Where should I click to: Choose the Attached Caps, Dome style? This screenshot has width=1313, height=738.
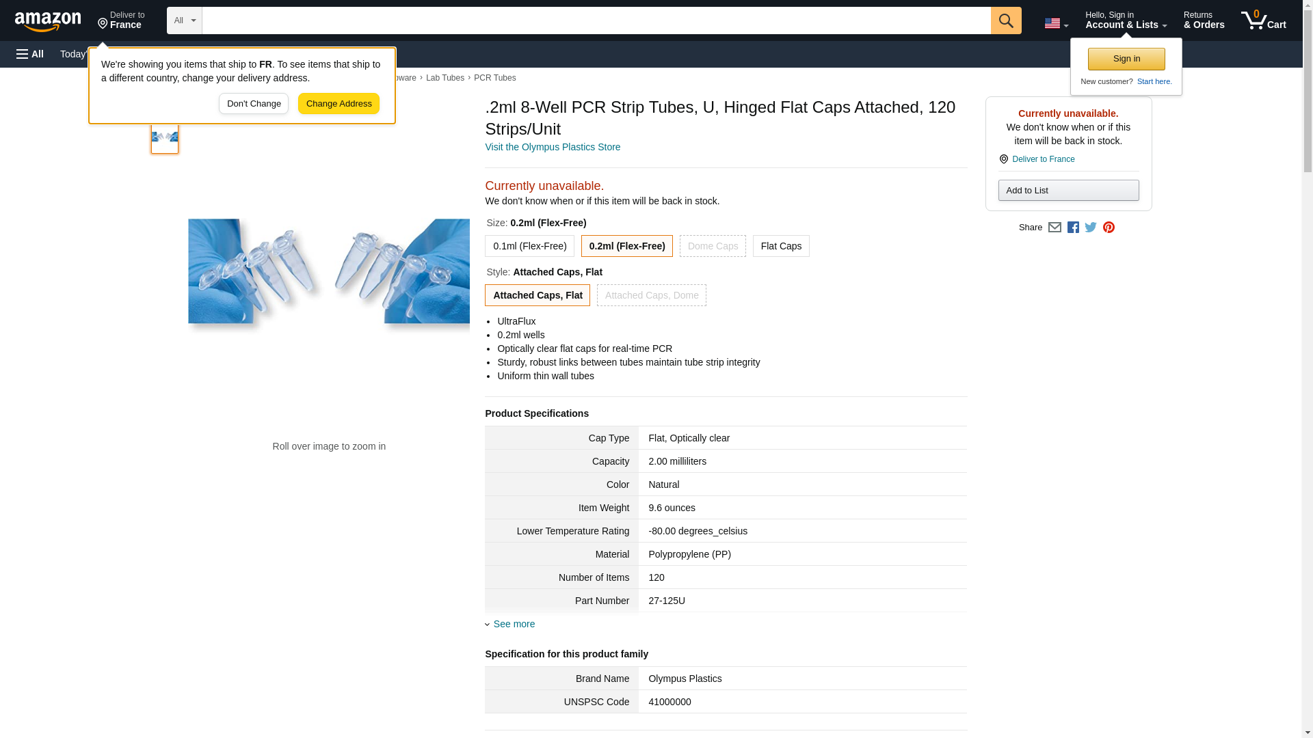[x=651, y=295]
